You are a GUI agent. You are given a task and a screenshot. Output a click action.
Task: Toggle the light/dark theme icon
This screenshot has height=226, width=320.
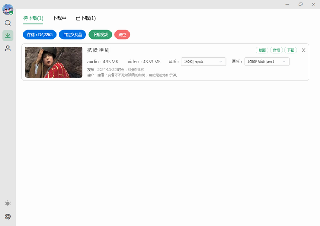pos(8,203)
